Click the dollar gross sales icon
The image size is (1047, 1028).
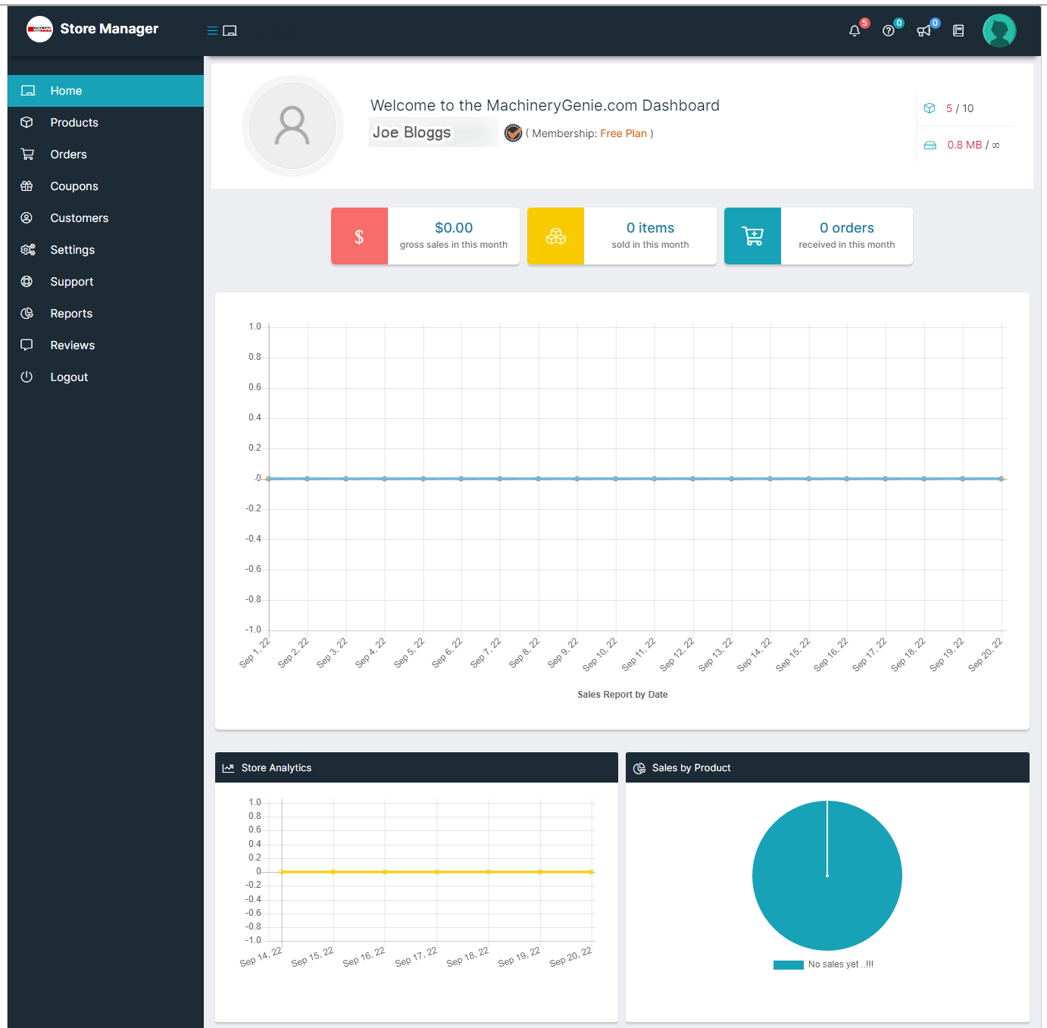pos(359,236)
